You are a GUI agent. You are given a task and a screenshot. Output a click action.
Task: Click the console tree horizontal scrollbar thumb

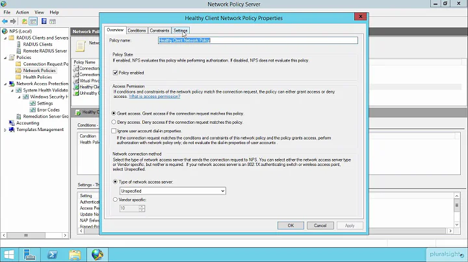[x=26, y=235]
